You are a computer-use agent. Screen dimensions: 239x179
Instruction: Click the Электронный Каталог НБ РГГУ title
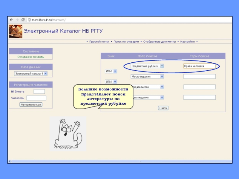coord(63,31)
